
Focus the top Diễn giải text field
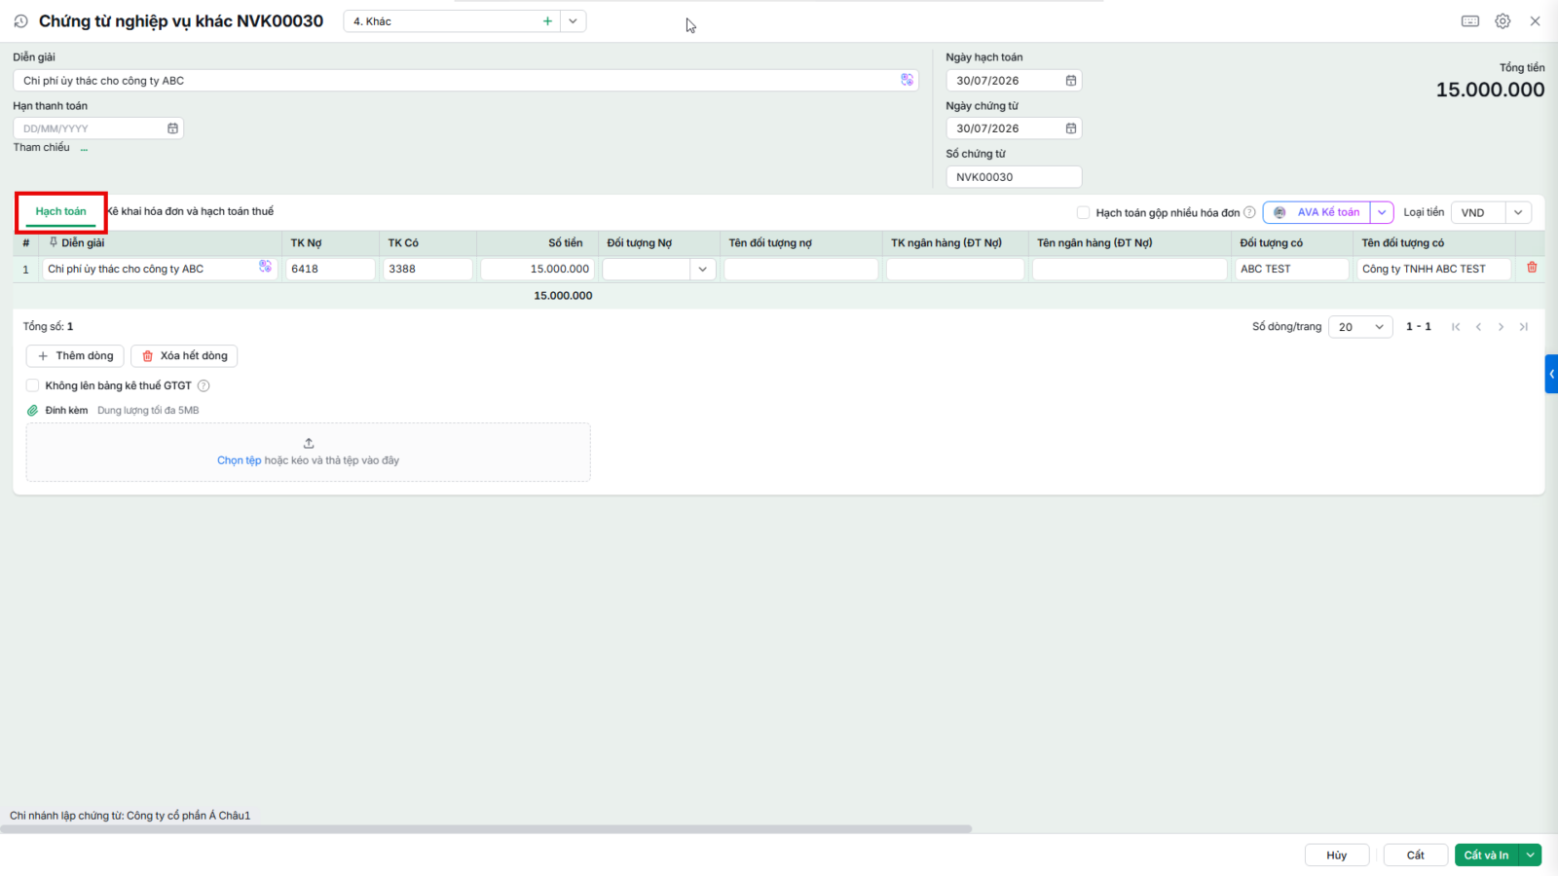465,81
